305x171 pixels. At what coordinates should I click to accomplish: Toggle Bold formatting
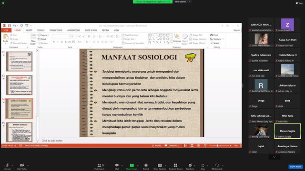[x=54, y=42]
